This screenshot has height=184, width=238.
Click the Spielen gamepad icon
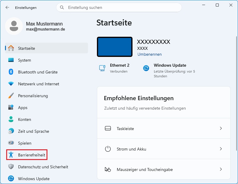coord(11,143)
